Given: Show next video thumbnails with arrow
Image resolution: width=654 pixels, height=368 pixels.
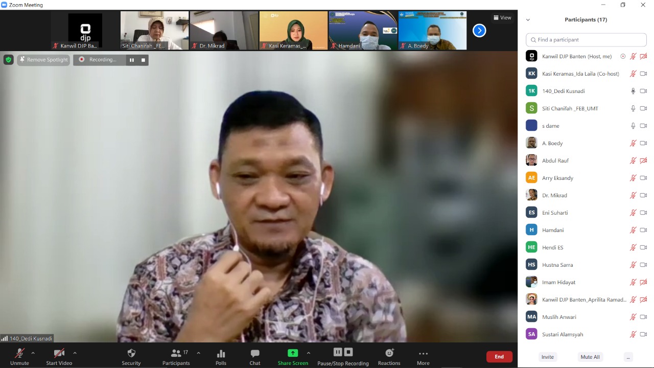Looking at the screenshot, I should coord(479,31).
